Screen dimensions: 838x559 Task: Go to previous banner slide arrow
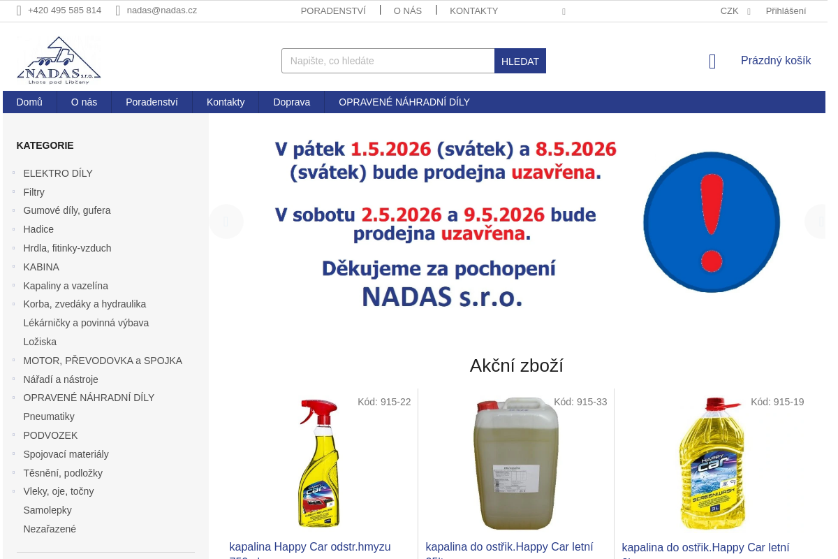[x=226, y=222]
